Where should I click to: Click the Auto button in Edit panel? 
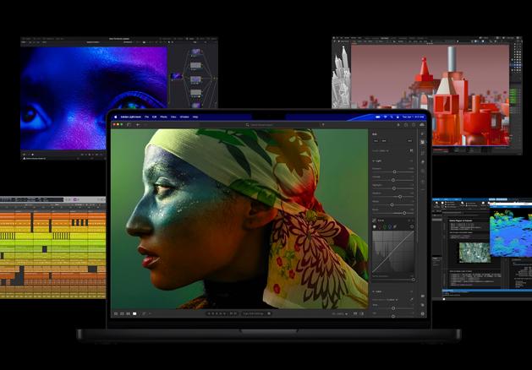(x=376, y=141)
